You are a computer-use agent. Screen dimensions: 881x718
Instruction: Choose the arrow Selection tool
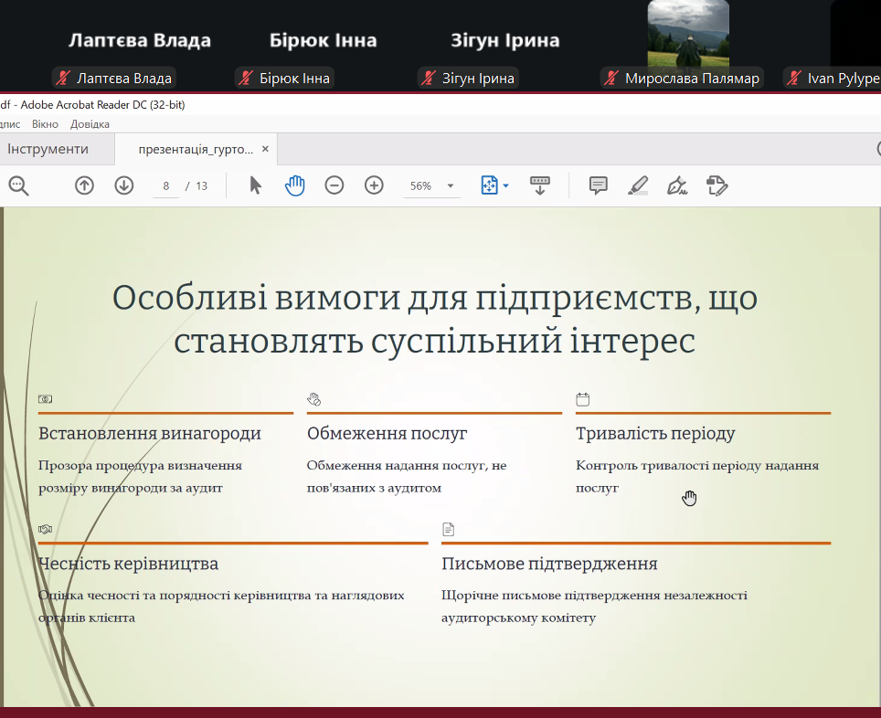[x=255, y=185]
